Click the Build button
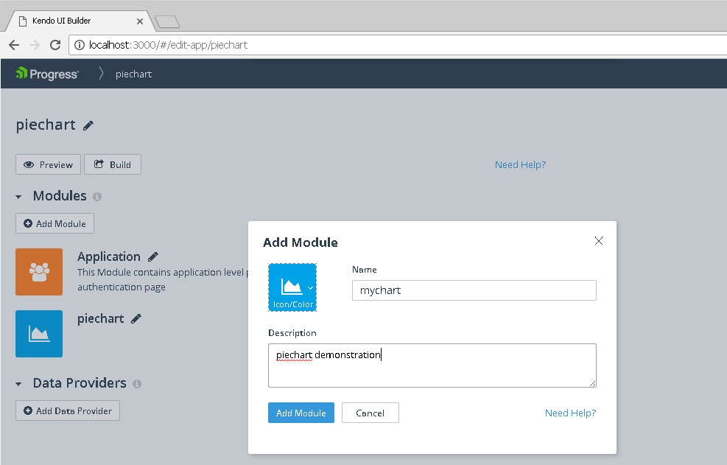The height and width of the screenshot is (465, 727). pos(113,164)
